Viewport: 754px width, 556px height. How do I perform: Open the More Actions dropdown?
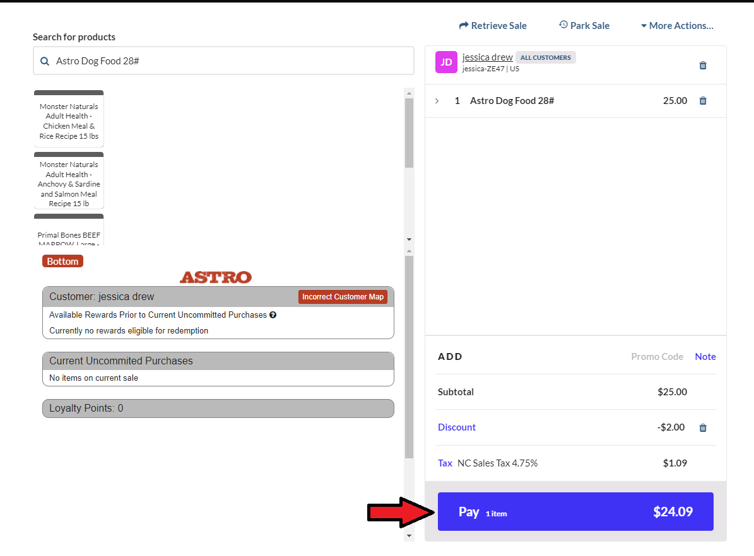click(677, 26)
